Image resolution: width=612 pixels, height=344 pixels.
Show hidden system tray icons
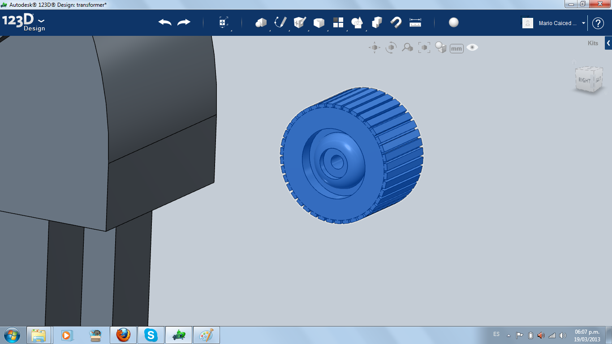tap(509, 335)
